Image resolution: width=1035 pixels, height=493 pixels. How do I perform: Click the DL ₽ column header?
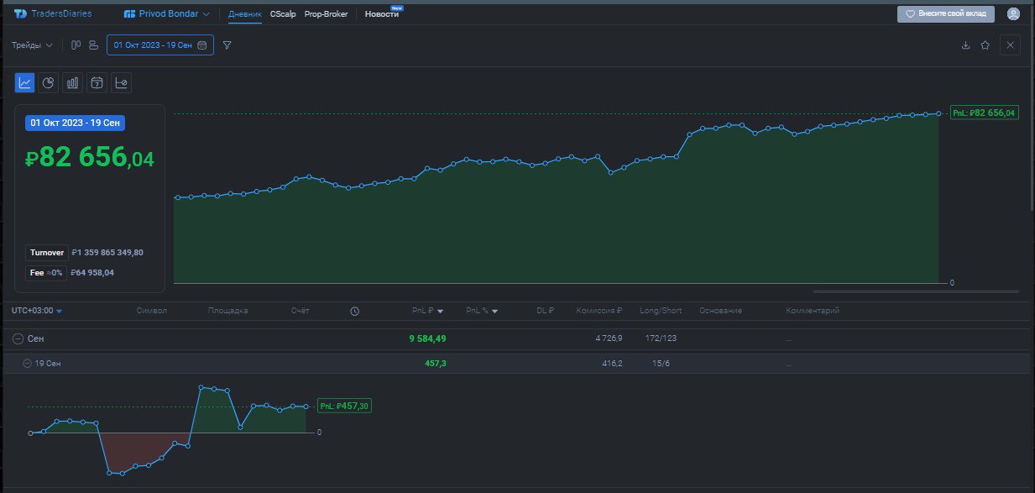[x=546, y=311]
